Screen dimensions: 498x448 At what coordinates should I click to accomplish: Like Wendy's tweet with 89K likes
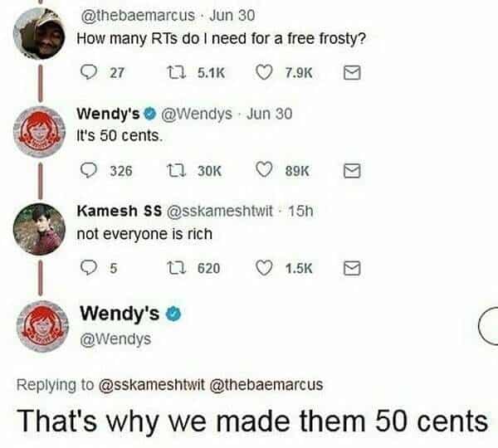point(264,171)
